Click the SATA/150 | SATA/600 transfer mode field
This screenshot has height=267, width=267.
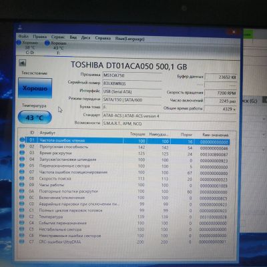132,99
